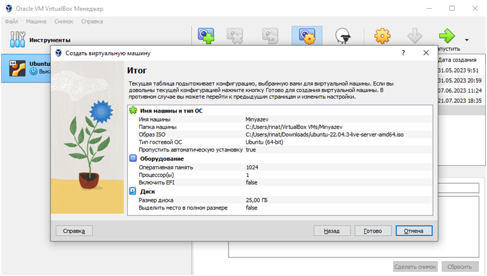Close the Создать виртуальную машину dialog
The image size is (487, 276).
tap(426, 53)
